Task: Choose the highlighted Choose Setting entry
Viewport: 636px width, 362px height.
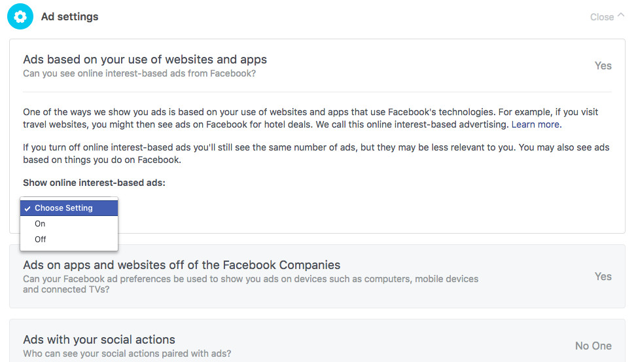Action: pyautogui.click(x=69, y=208)
